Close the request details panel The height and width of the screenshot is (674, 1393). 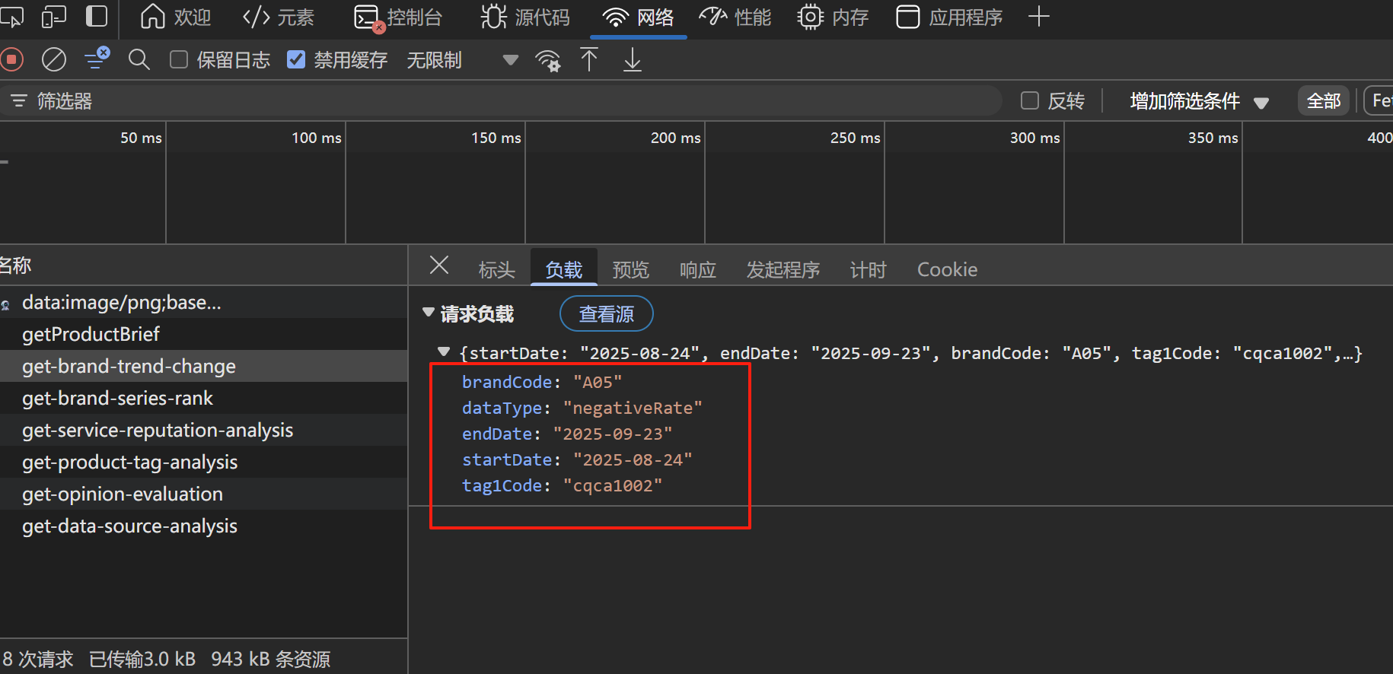tap(439, 265)
